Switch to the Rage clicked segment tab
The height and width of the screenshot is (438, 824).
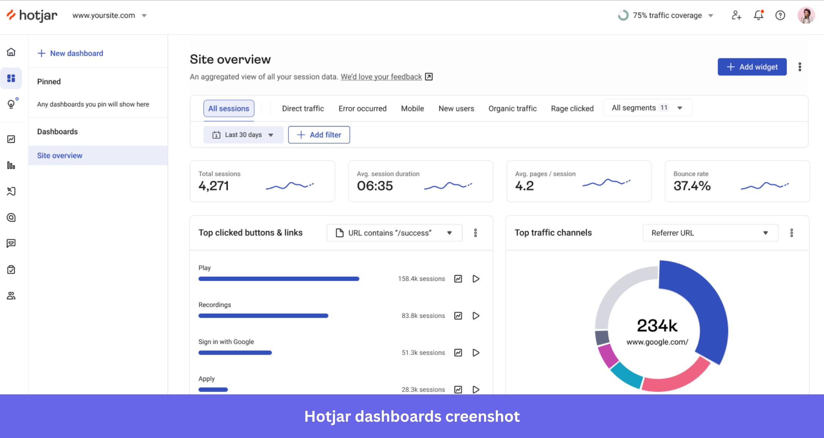point(572,108)
